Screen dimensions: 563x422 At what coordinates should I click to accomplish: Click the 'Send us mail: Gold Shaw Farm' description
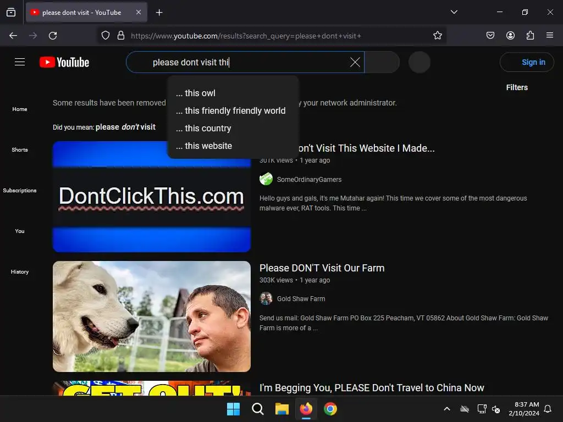(x=404, y=323)
